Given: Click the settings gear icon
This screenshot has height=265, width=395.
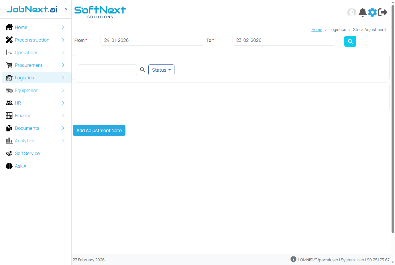Looking at the screenshot, I should click(372, 12).
